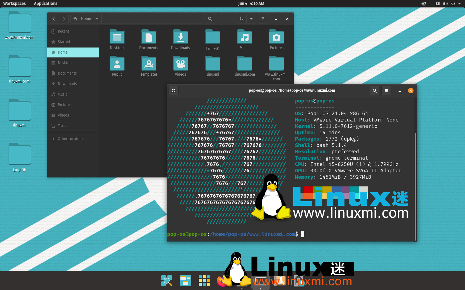
Task: Open Desktop in Files sidebar
Action: pyautogui.click(x=73, y=63)
